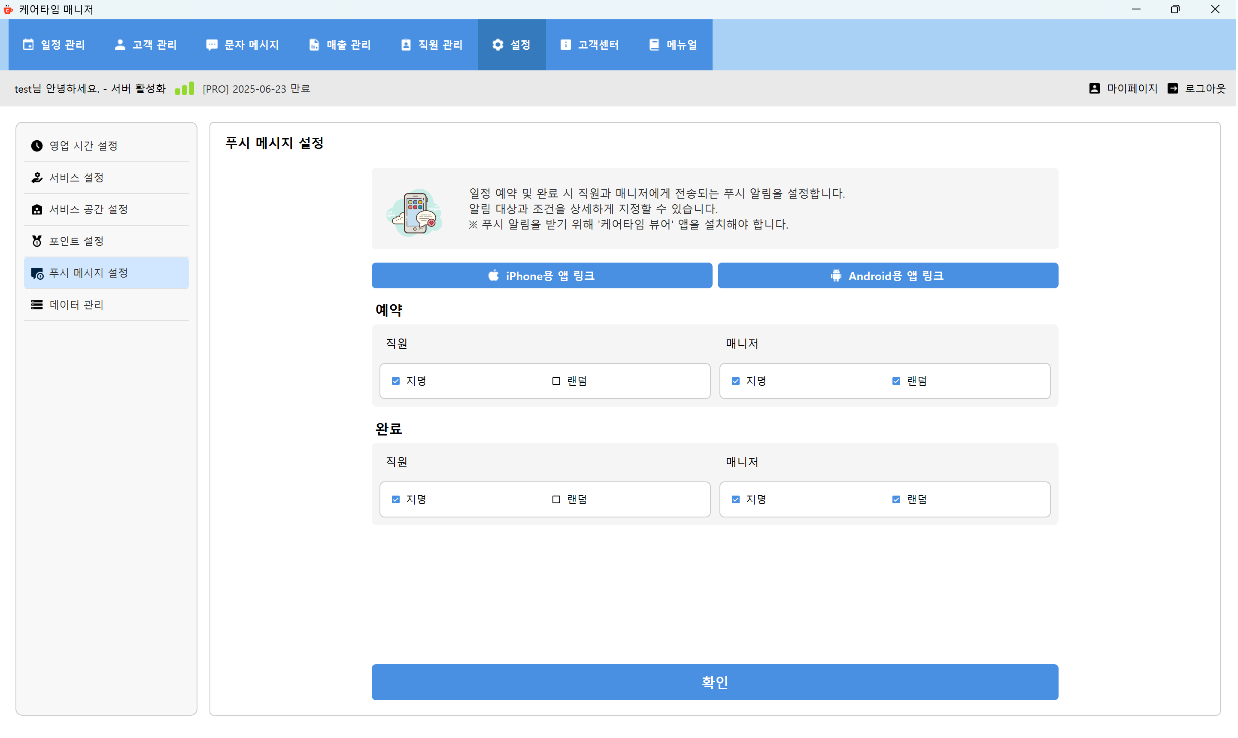The image size is (1238, 738).
Task: Click the bell icon for 푸시 메시지 설정
Action: 37,273
